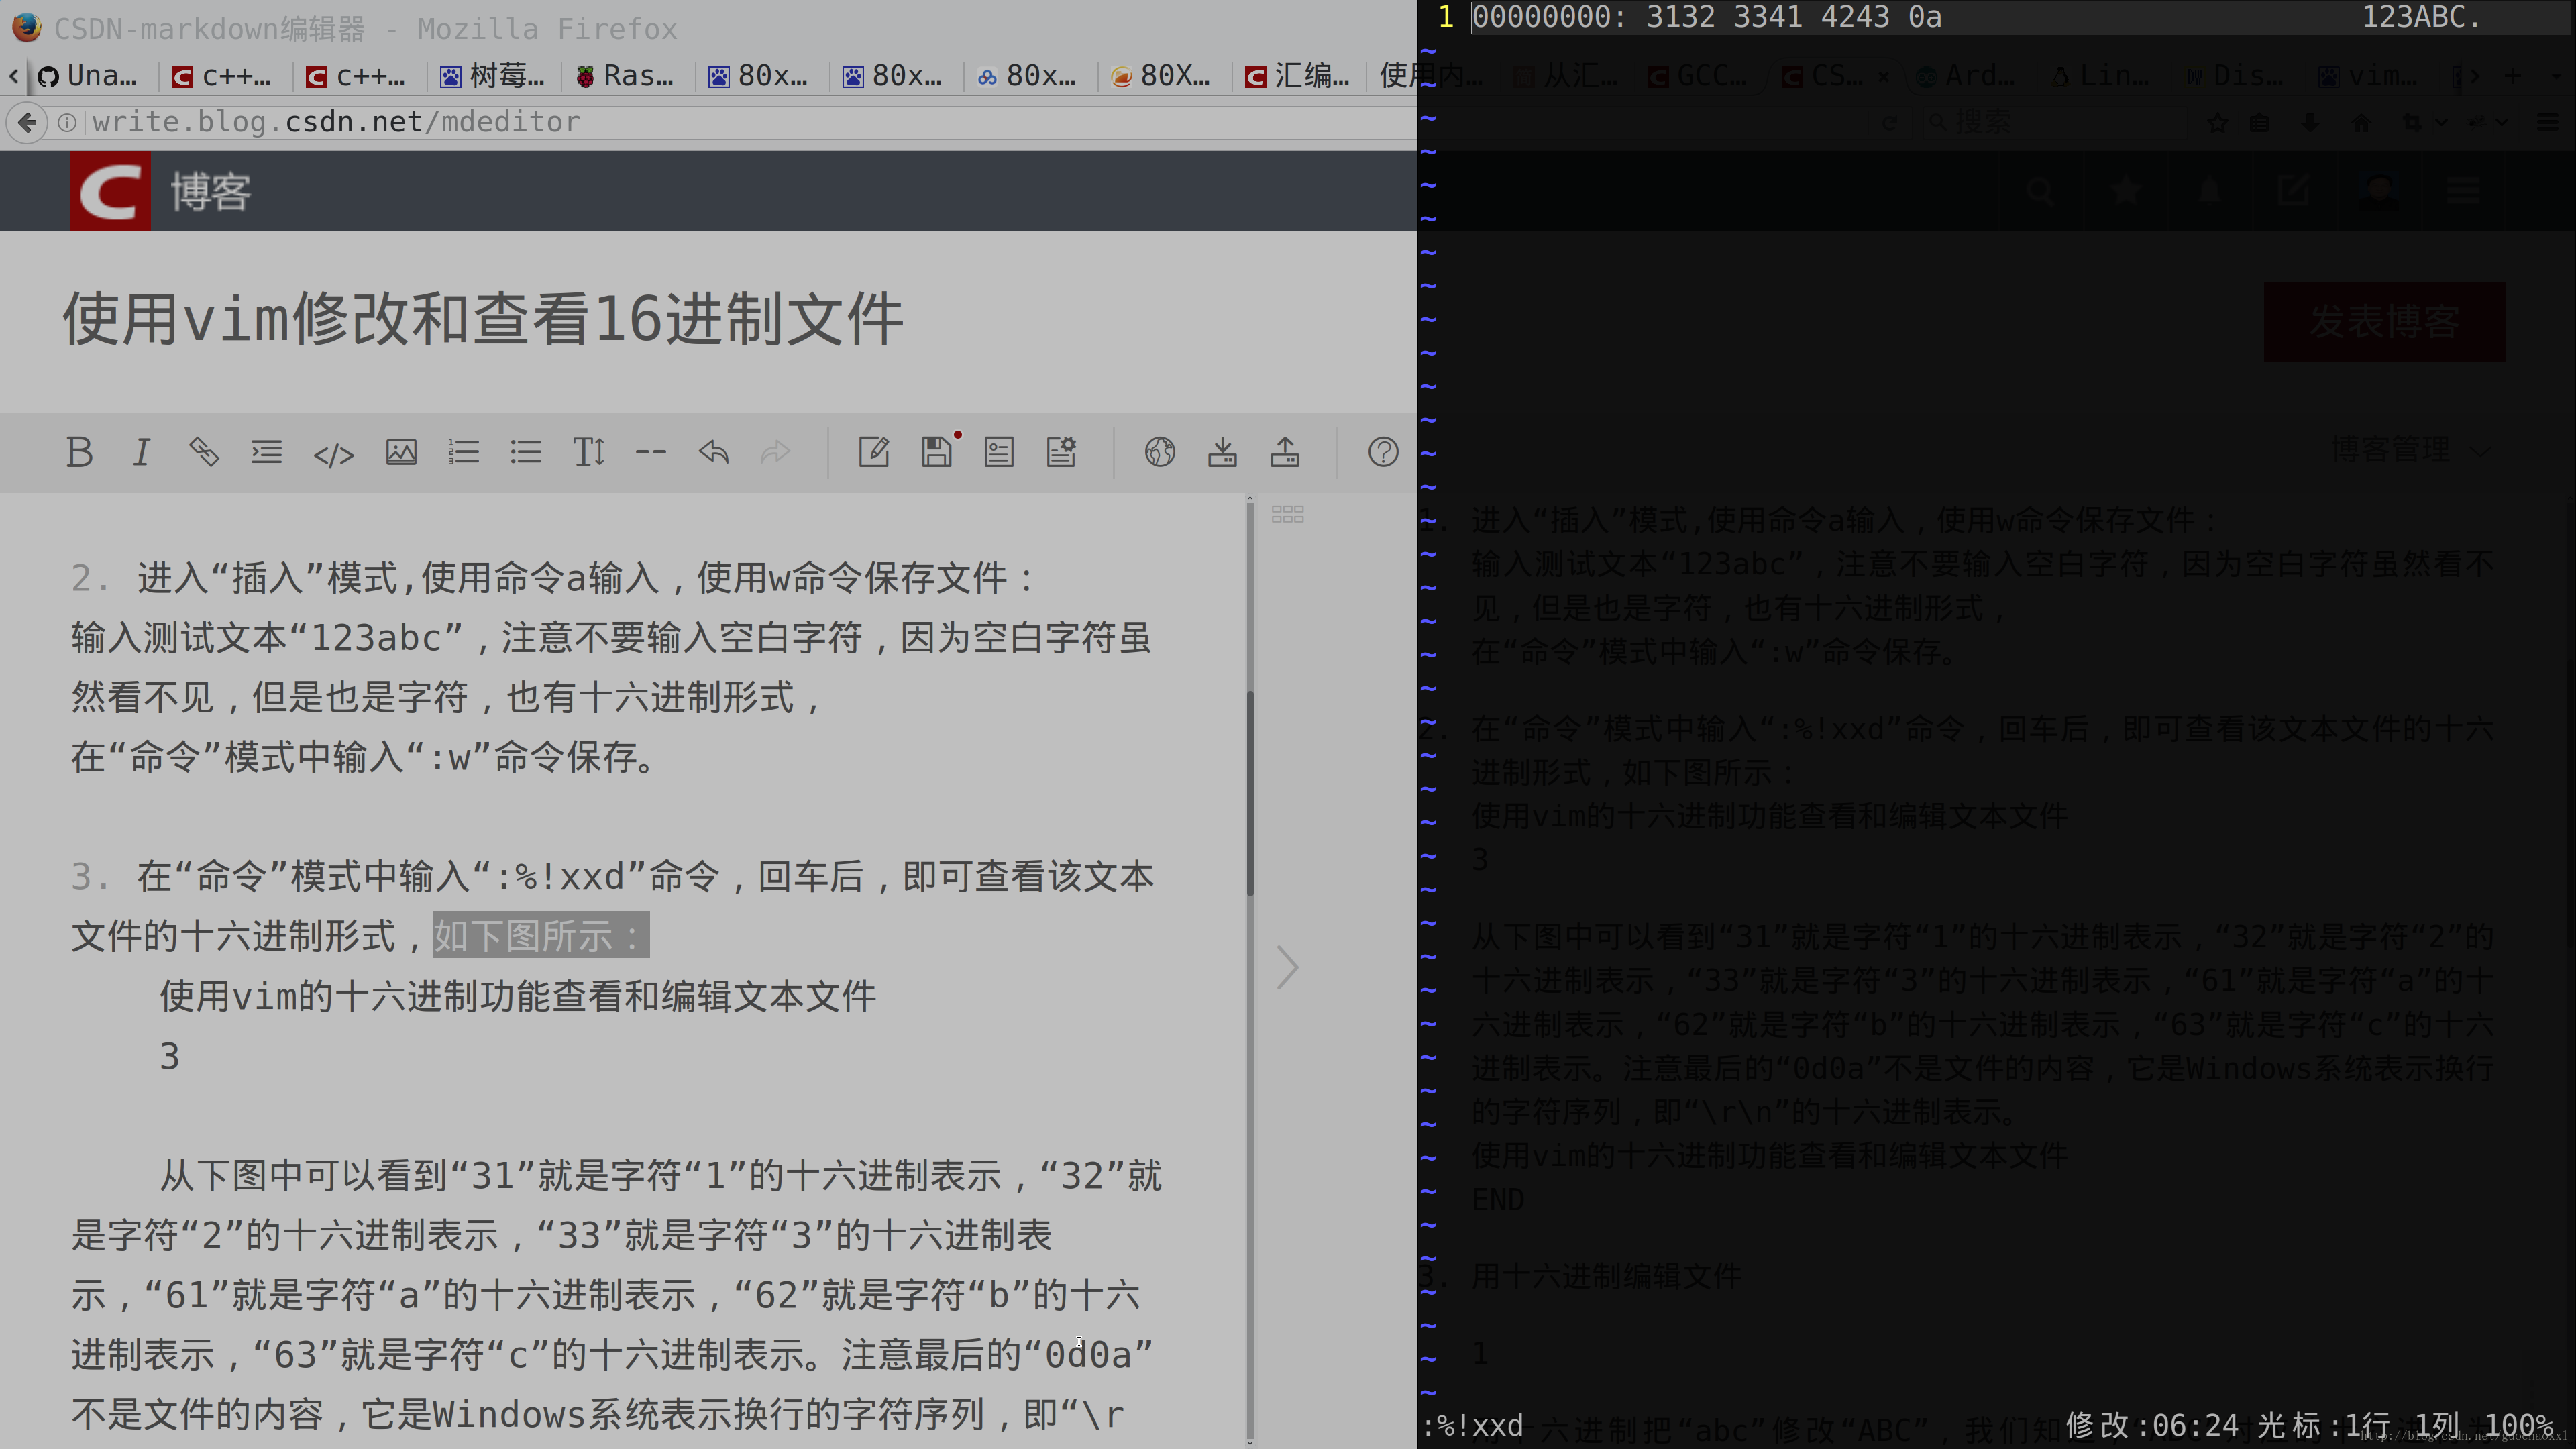Click the '修改:06:24' status text in vim
Image resolution: width=2576 pixels, height=1449 pixels.
point(2152,1425)
